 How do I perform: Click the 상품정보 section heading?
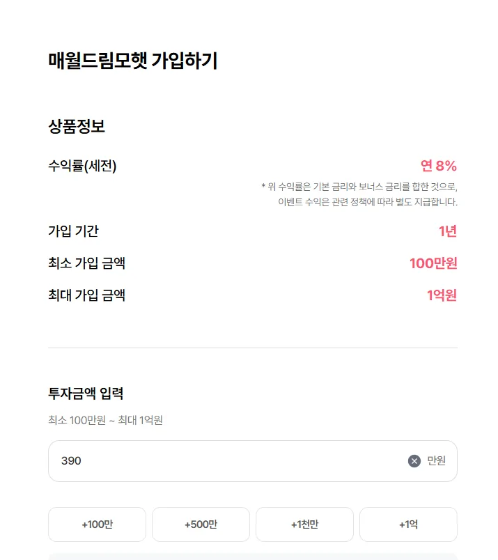pos(77,126)
